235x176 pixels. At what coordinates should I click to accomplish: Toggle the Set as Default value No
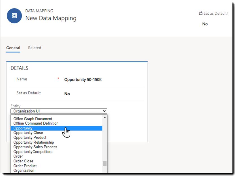67,94
